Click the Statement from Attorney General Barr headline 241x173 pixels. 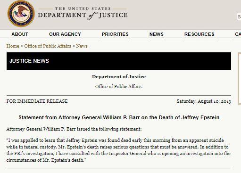pos(119,117)
